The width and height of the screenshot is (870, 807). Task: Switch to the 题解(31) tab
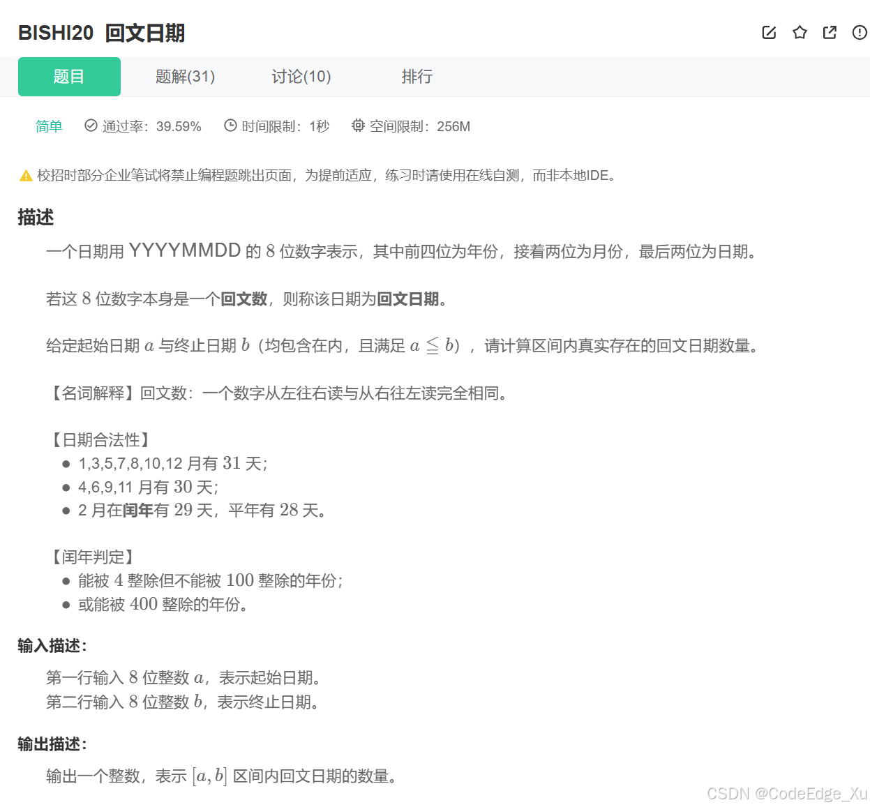click(x=184, y=77)
